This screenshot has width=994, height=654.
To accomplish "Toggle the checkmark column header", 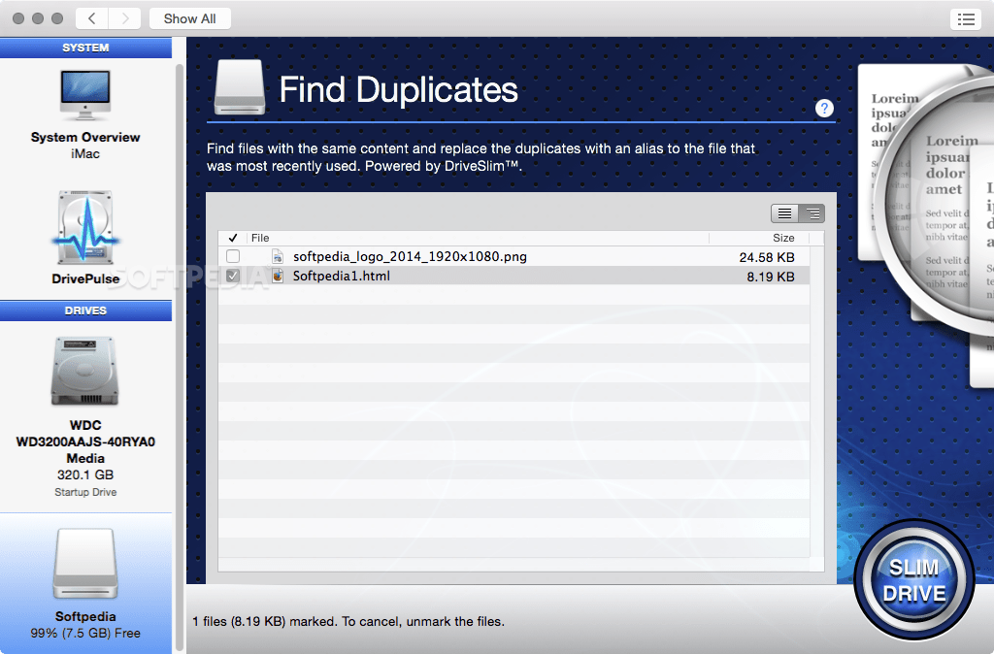I will click(x=233, y=238).
